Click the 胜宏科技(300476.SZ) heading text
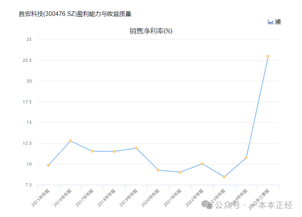302x217 pixels. 48,14
